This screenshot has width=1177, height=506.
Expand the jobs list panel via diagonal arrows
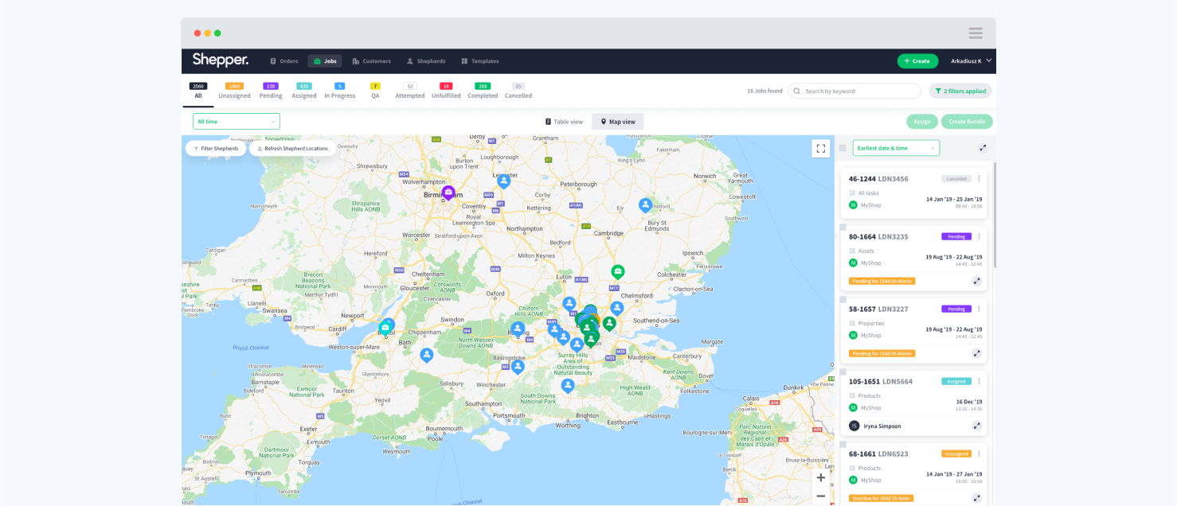point(983,148)
